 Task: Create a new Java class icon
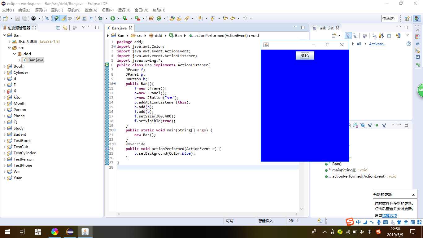tap(159, 19)
